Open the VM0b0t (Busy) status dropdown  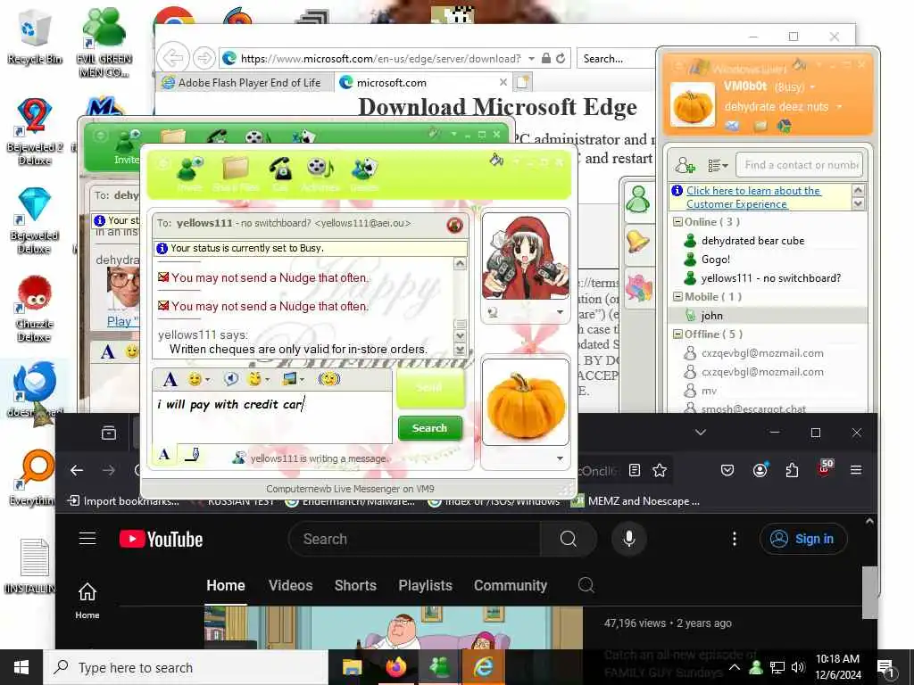pos(812,87)
